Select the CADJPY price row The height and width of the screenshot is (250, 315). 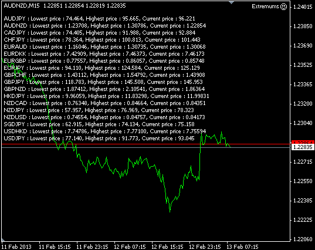(100, 33)
